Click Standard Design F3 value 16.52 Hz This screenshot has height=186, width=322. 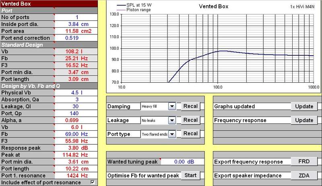76,65
